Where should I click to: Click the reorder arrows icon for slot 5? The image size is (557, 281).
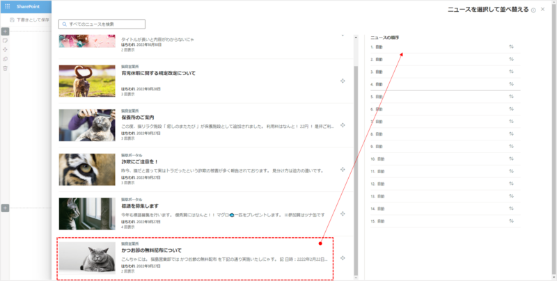coord(511,97)
